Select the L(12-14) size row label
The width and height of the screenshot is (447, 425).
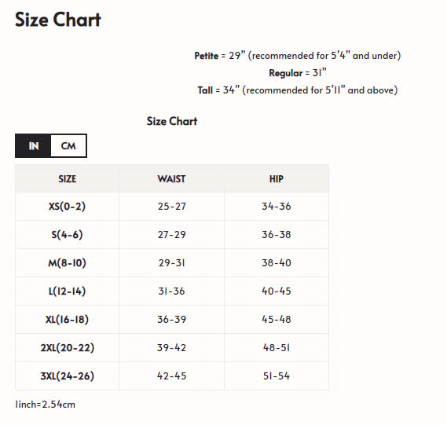click(67, 291)
